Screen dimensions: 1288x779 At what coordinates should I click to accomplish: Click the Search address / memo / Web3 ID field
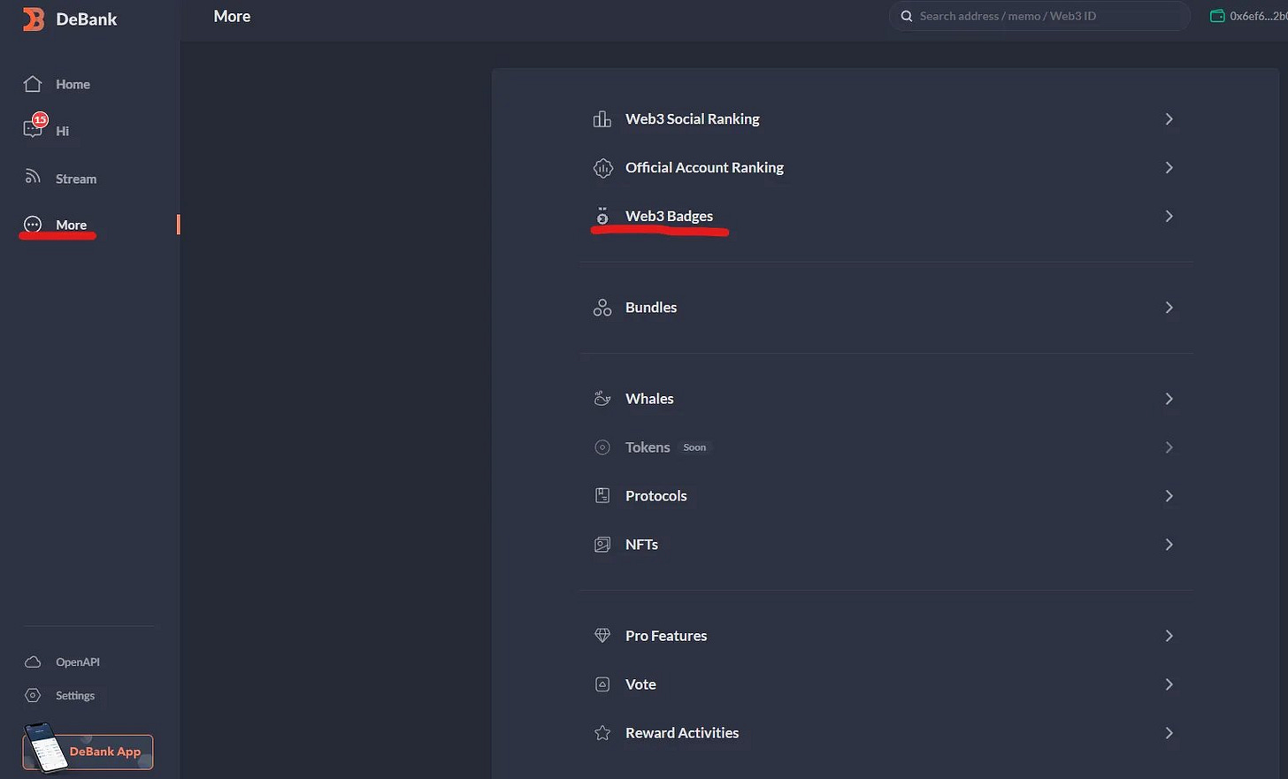click(x=1039, y=16)
